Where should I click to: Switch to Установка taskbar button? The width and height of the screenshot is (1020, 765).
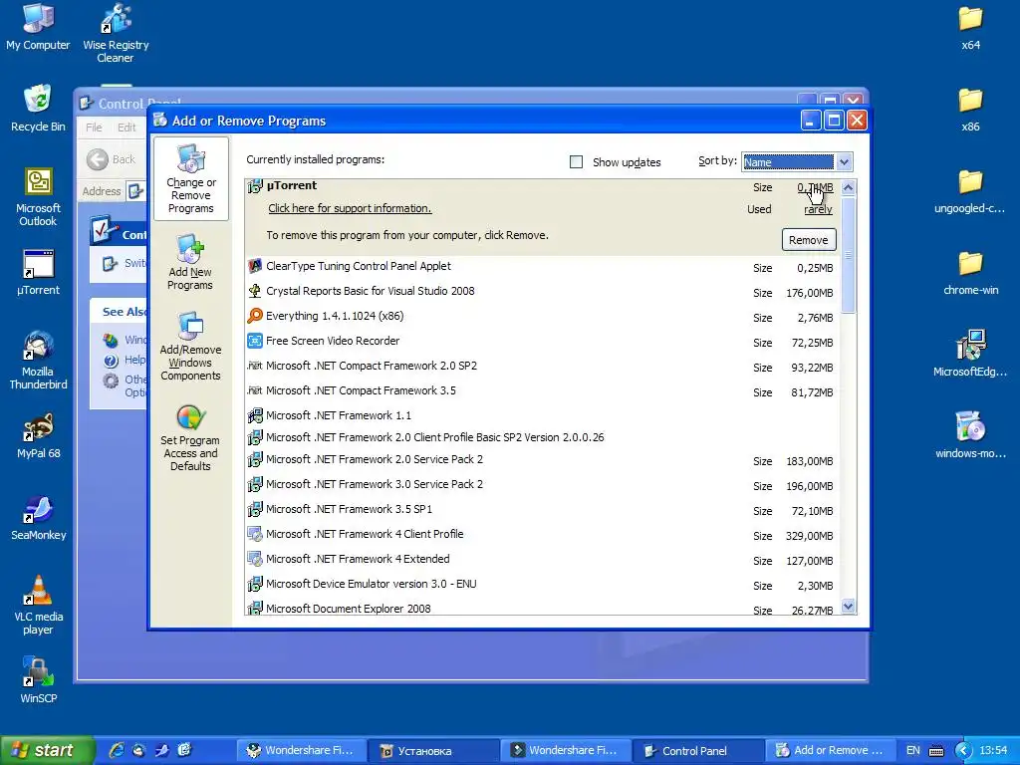pos(432,751)
